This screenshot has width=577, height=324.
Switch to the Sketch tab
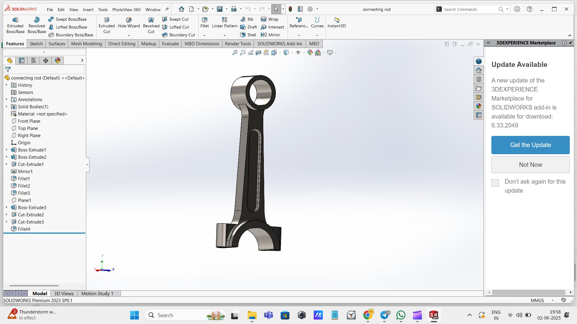36,43
